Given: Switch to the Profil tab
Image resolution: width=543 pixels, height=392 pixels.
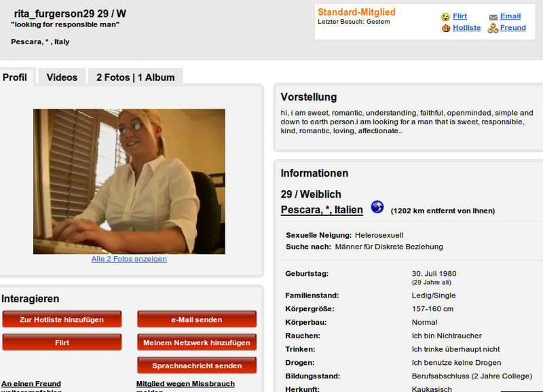Looking at the screenshot, I should tap(16, 77).
